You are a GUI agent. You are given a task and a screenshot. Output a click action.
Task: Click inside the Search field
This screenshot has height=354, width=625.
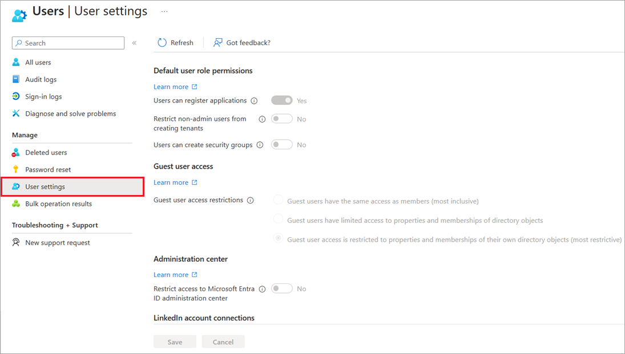(x=68, y=43)
